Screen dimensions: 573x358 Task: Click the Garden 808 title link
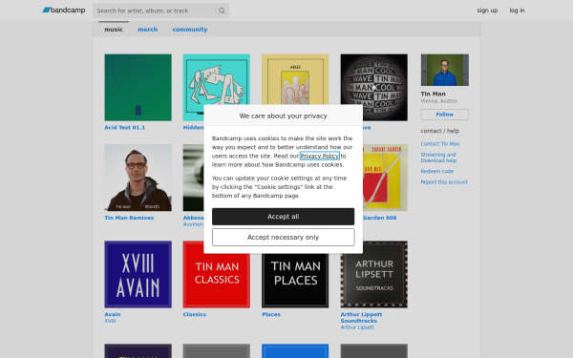coord(380,218)
